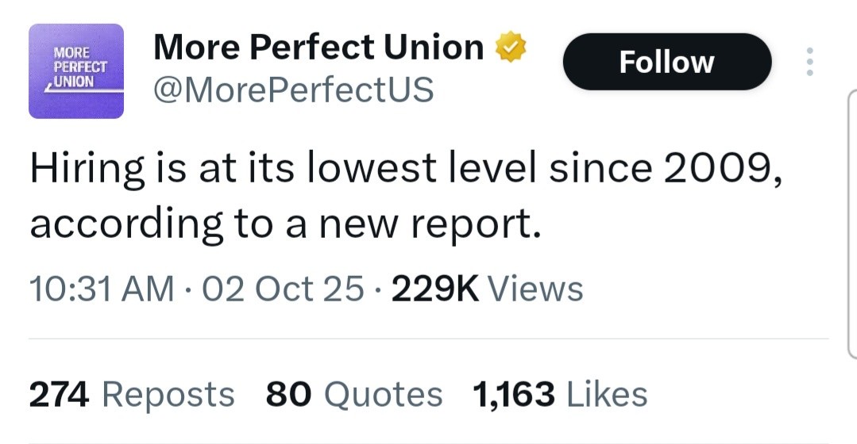
Task: Open the 80 Quotes list
Action: click(353, 394)
